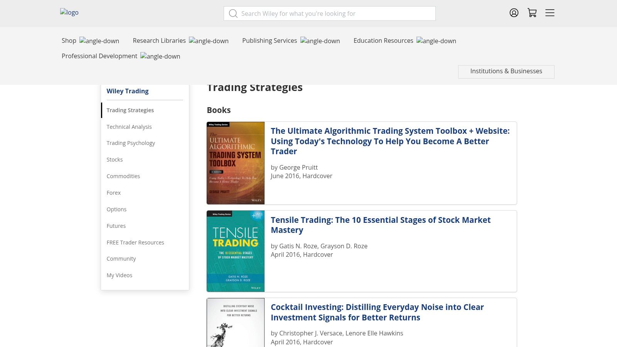
Task: Open the Options sidebar link
Action: click(x=116, y=209)
